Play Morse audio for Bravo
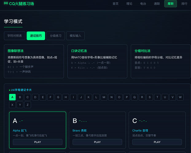Viewport: 191px width, 153px height. pos(97,142)
